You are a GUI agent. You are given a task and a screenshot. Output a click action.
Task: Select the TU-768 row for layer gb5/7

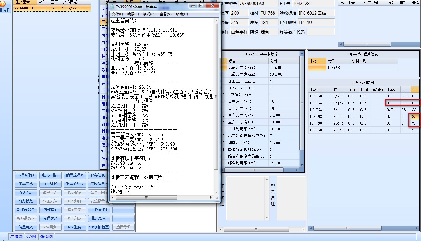click(363, 130)
